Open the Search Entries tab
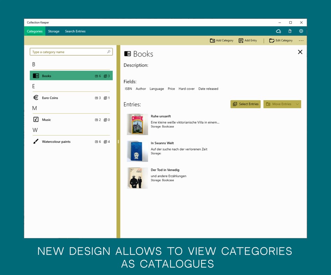 75,31
